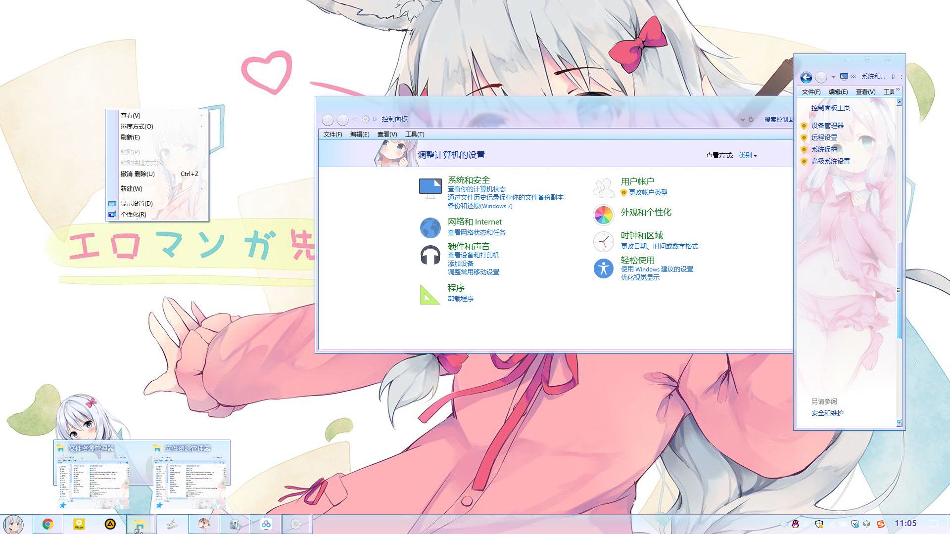950x534 pixels.
Task: Open the Baidu Netdisk taskbar icon
Action: tap(266, 524)
